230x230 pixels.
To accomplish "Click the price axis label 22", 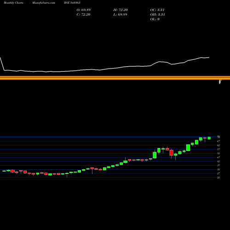I will point(218,178).
